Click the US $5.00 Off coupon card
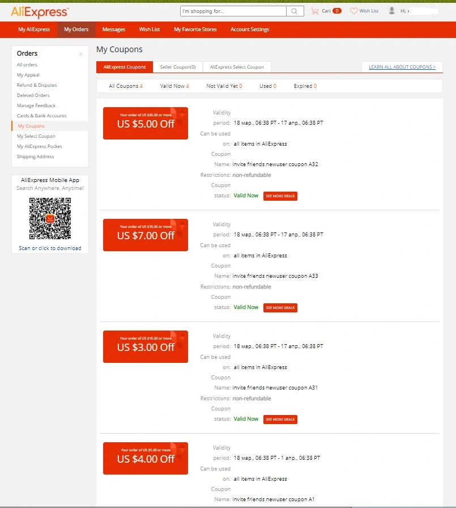The width and height of the screenshot is (456, 508). (146, 124)
